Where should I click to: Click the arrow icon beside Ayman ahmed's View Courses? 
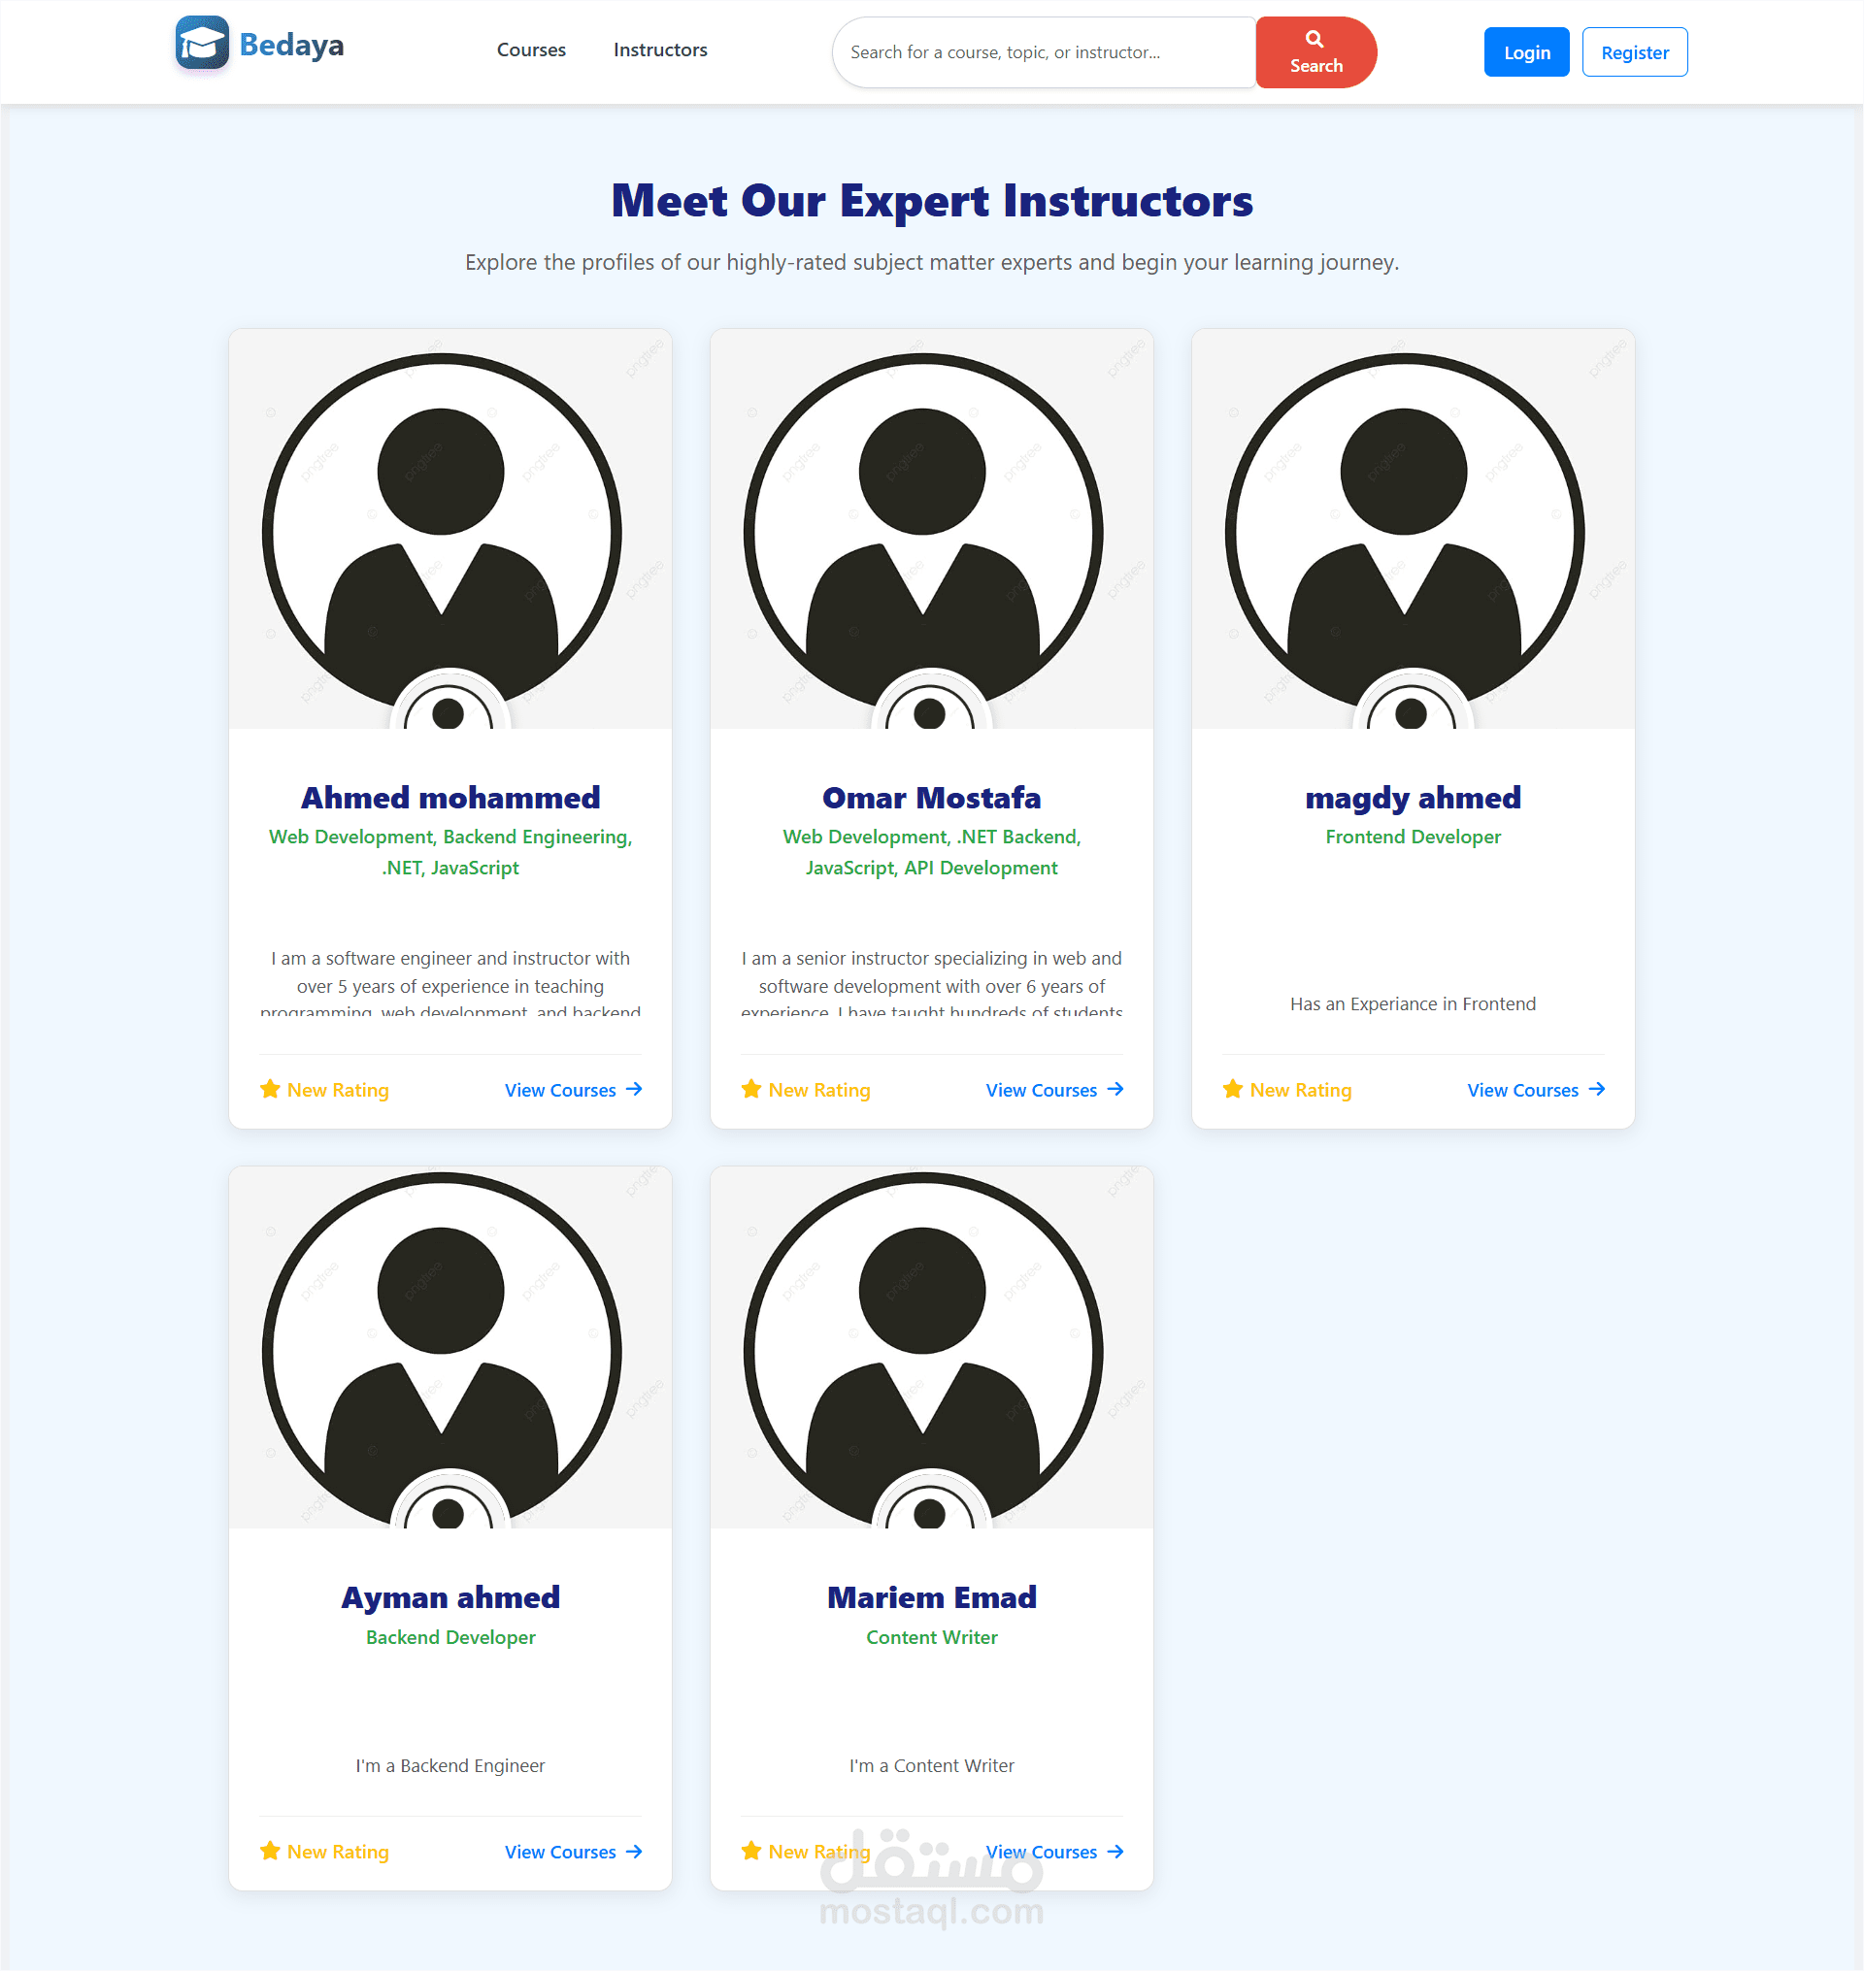[634, 1851]
